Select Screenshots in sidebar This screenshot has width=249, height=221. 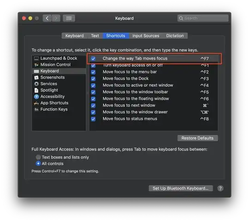pyautogui.click(x=59, y=77)
